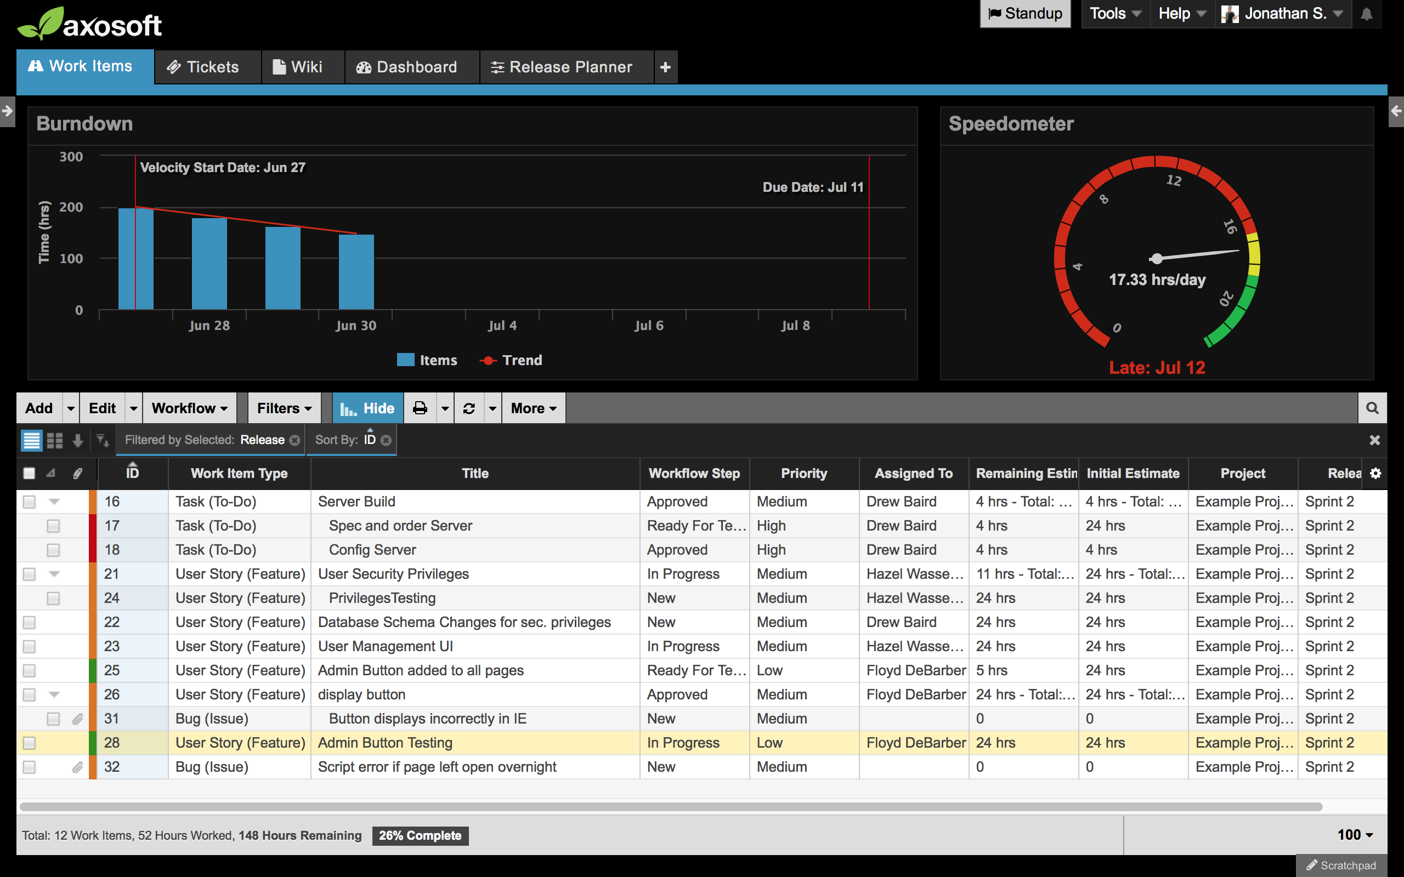Image resolution: width=1404 pixels, height=877 pixels.
Task: Open page size 100 dropdown
Action: point(1355,835)
